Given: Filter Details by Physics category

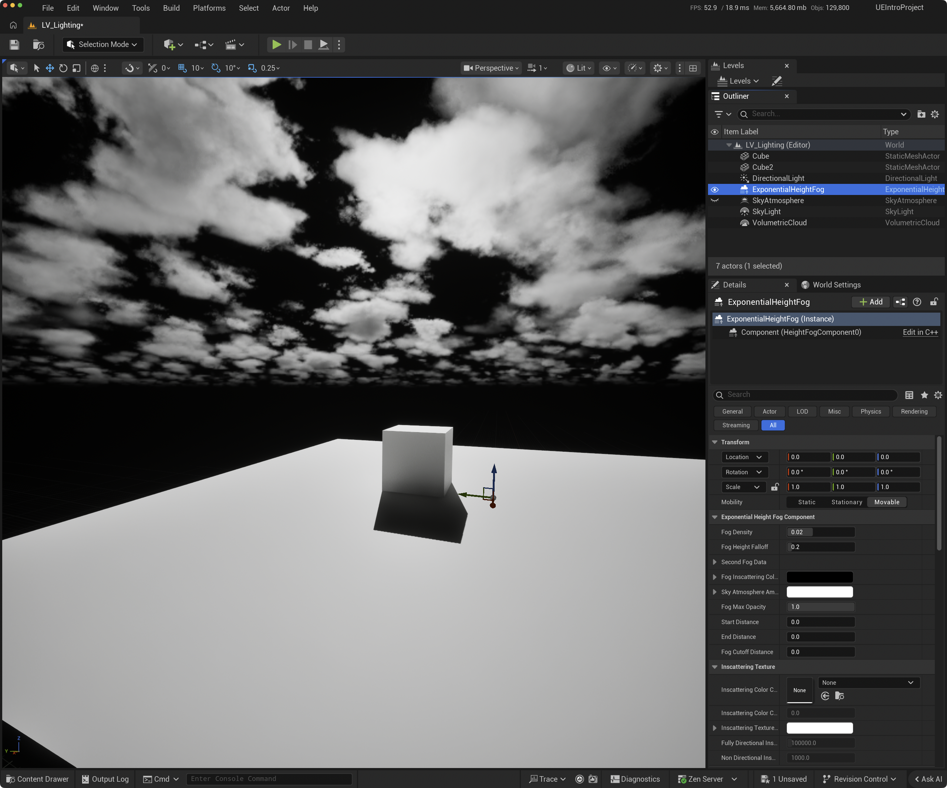Looking at the screenshot, I should pyautogui.click(x=870, y=411).
